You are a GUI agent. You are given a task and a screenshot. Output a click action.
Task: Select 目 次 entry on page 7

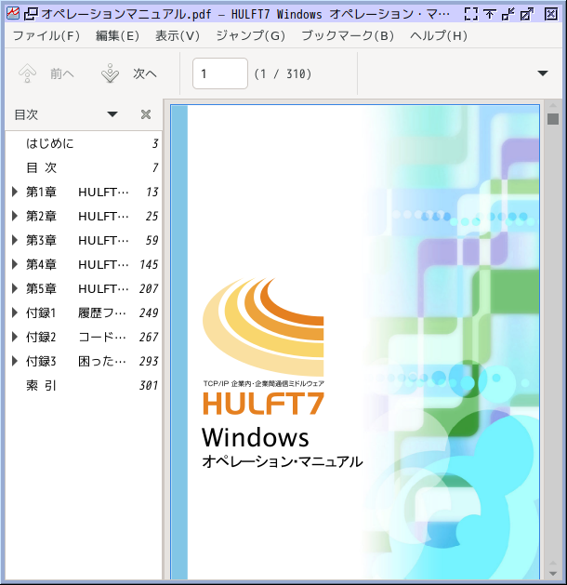[42, 168]
